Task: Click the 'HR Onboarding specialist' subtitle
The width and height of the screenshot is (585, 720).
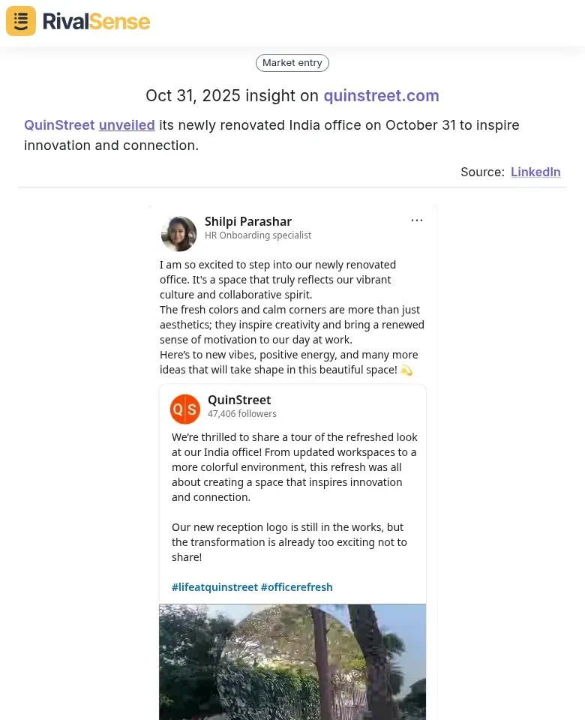Action: pyautogui.click(x=258, y=235)
